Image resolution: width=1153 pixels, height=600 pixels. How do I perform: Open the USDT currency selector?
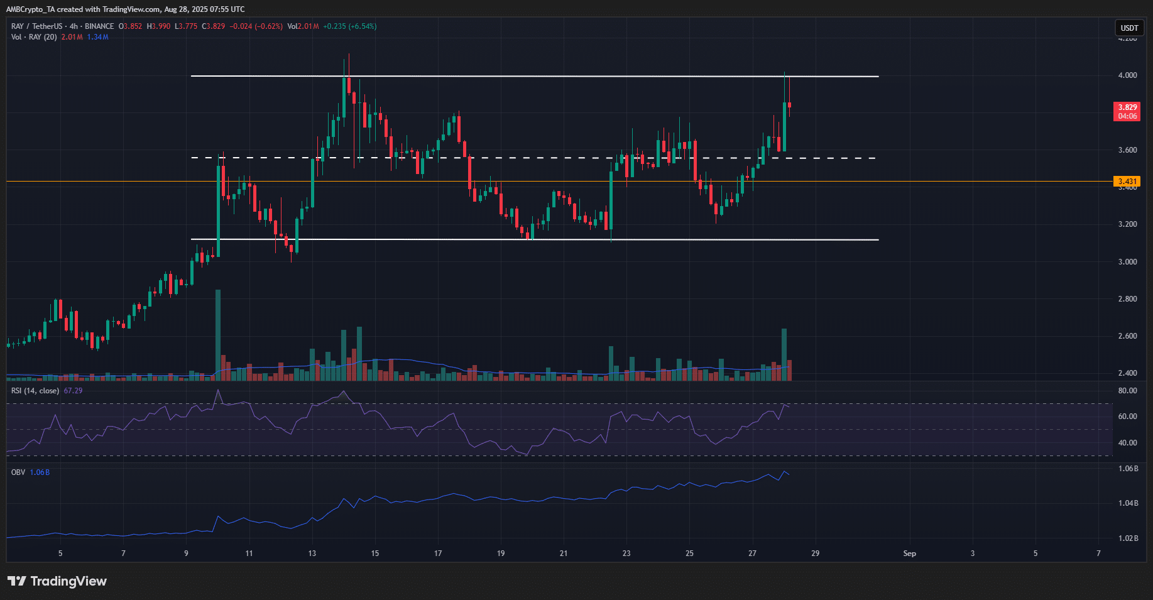(1129, 28)
